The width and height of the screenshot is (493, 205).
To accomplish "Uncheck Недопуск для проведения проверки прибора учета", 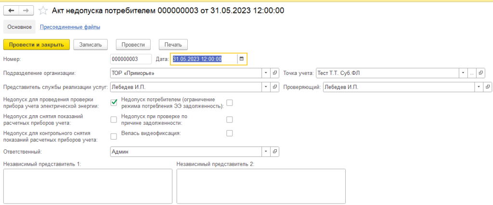I will (x=114, y=103).
